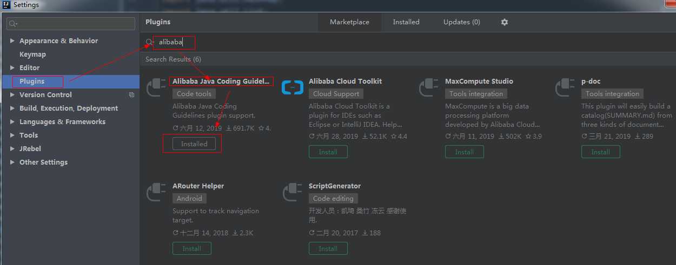Click the Alibaba Cloud Toolkit logo icon
The height and width of the screenshot is (265, 676).
[x=293, y=87]
